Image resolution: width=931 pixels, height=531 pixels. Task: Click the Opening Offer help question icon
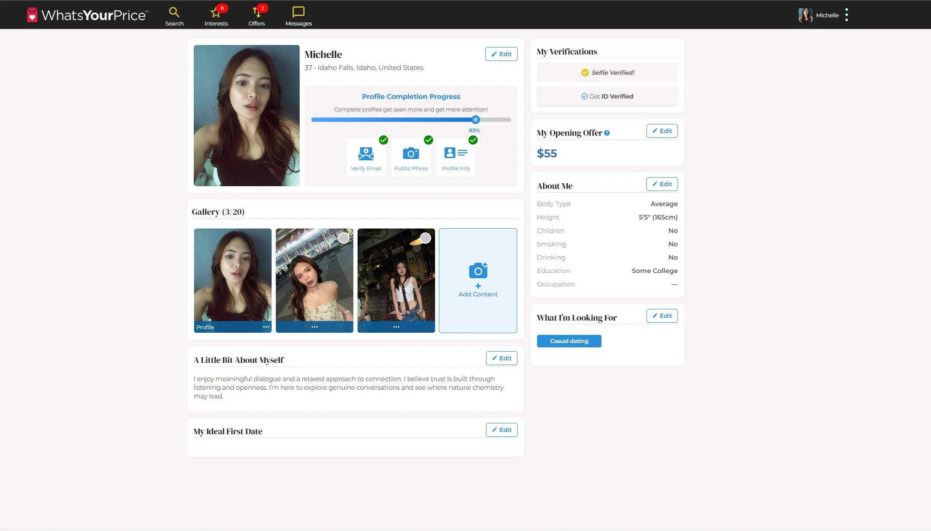tap(607, 133)
